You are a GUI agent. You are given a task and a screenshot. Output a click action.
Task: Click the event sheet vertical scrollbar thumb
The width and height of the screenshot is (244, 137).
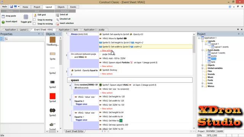[x=194, y=44]
